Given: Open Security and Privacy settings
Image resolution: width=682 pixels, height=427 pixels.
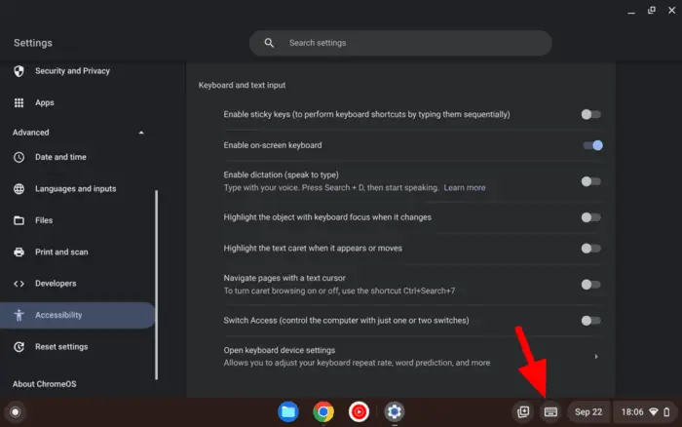Looking at the screenshot, I should pos(72,71).
